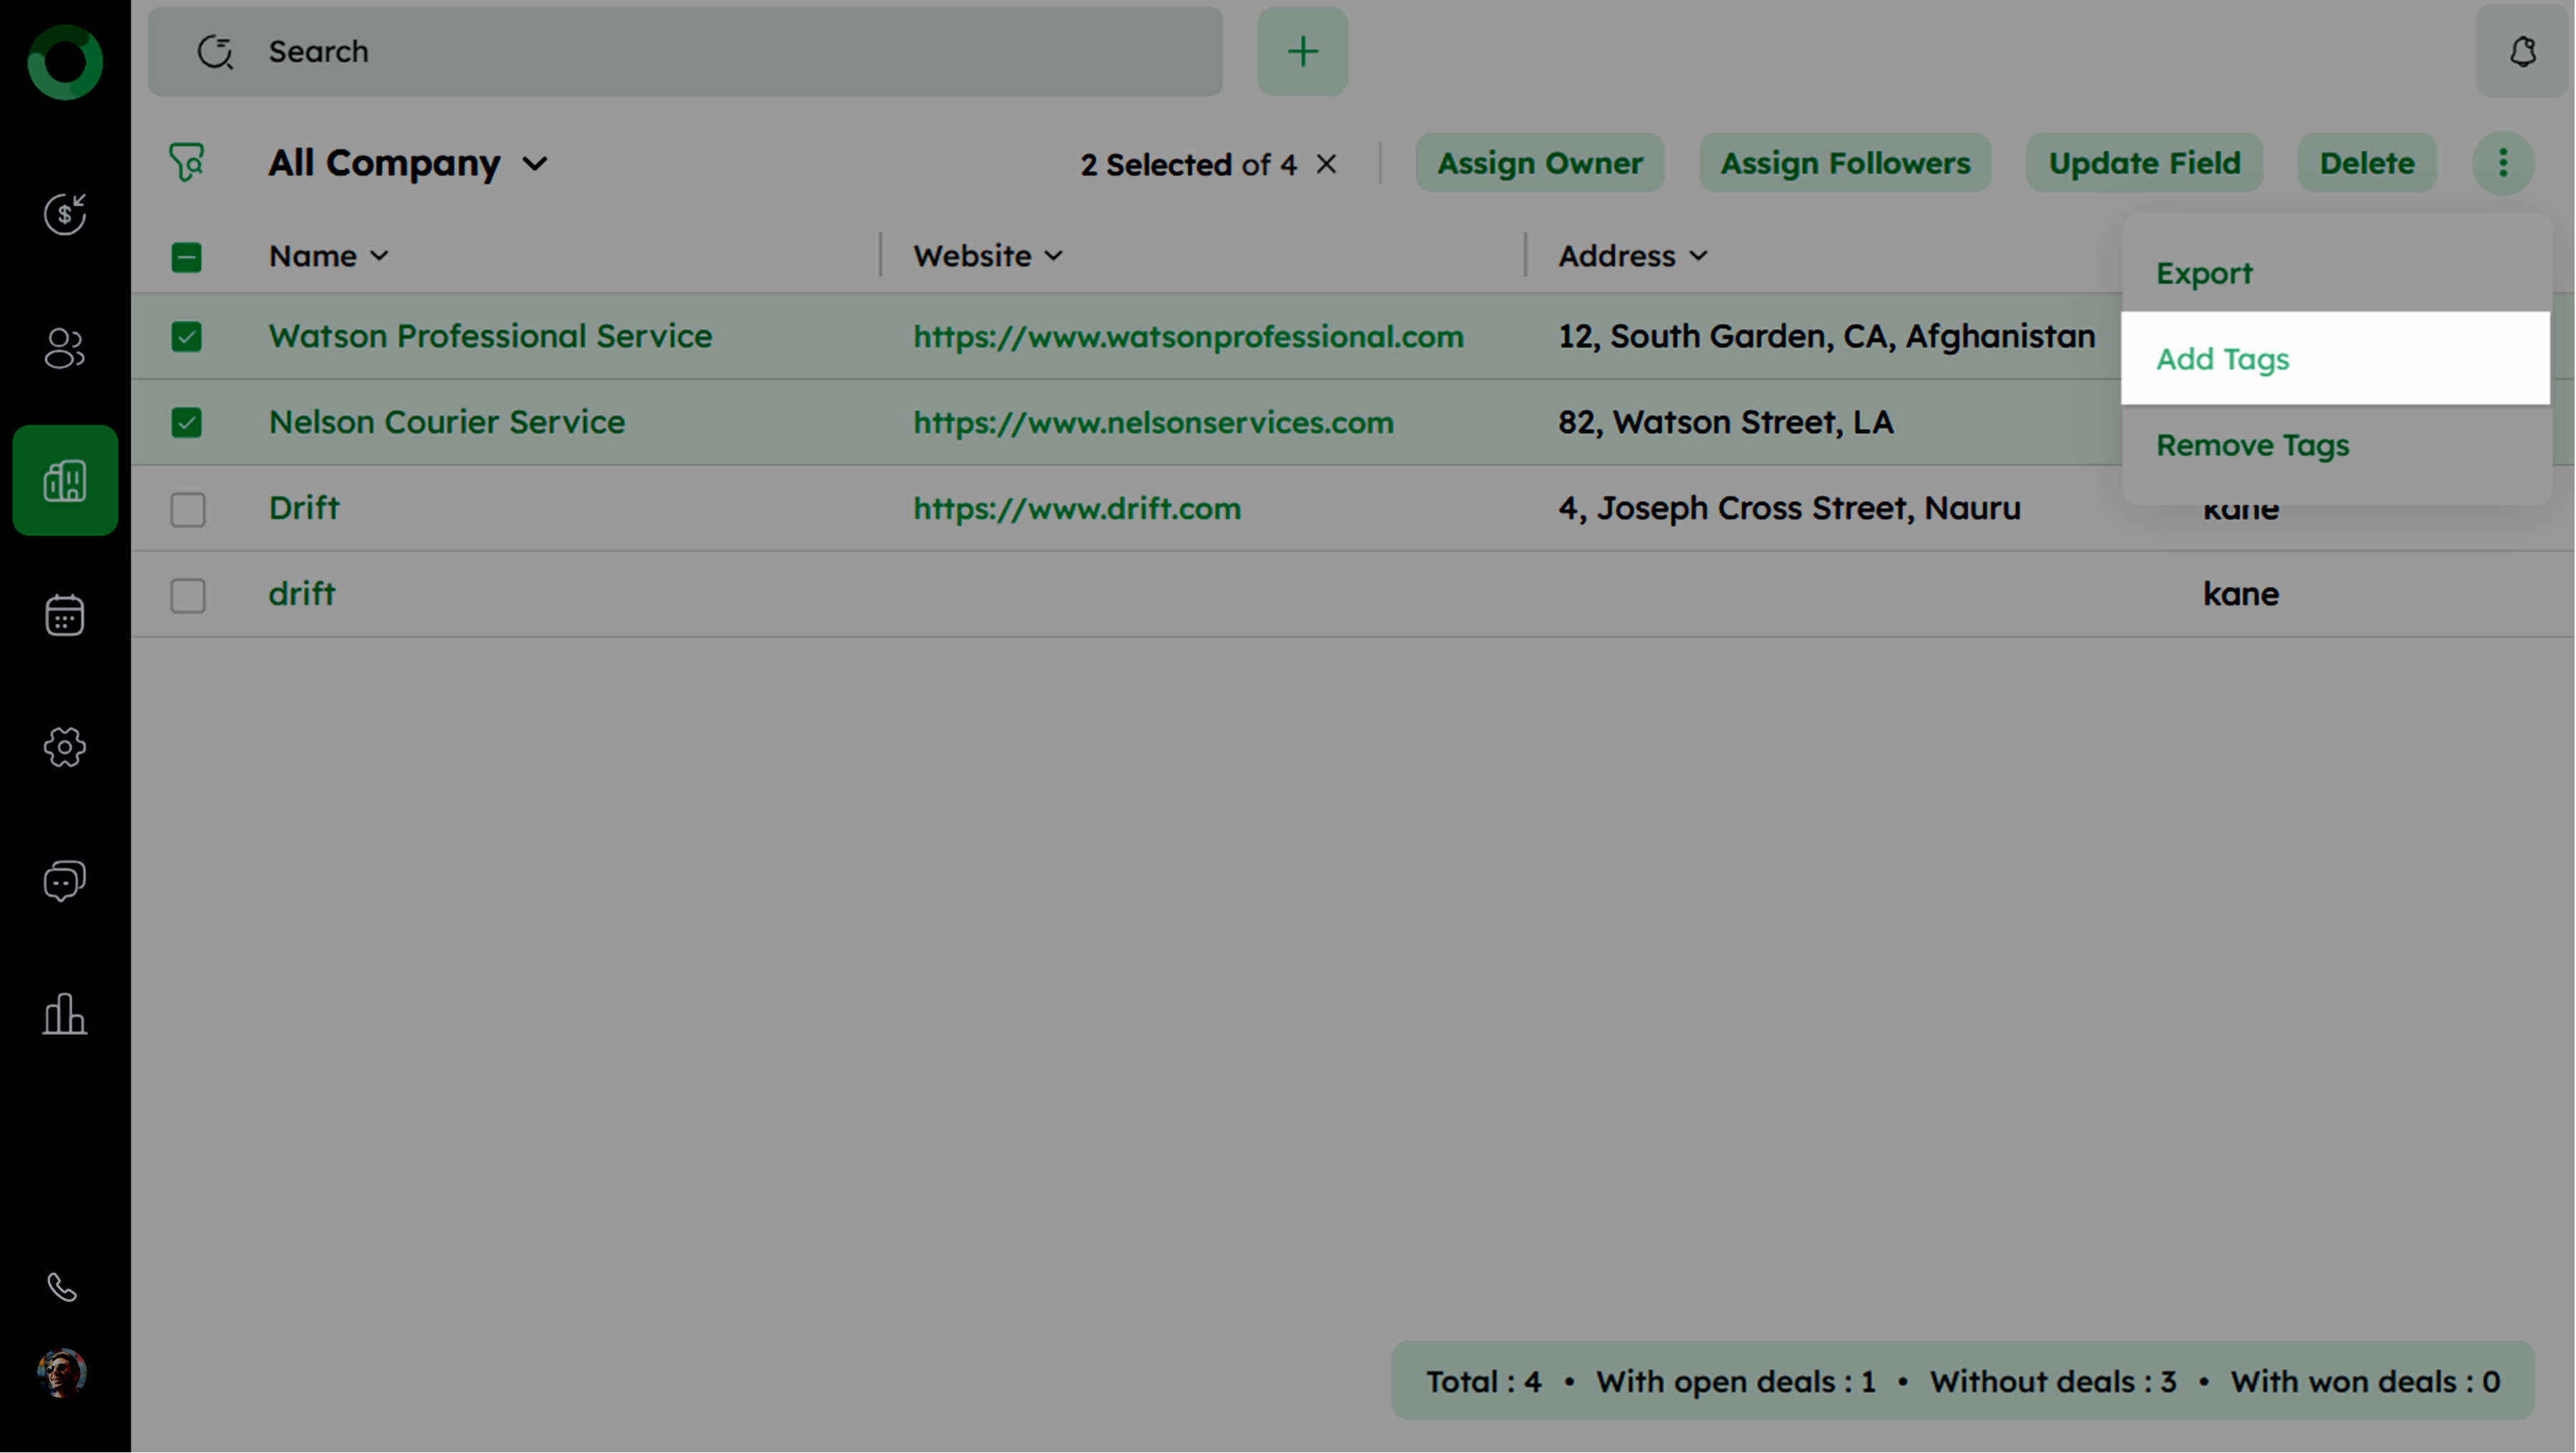Open the Address column dropdown arrow
The image size is (2576, 1453).
pyautogui.click(x=1698, y=256)
